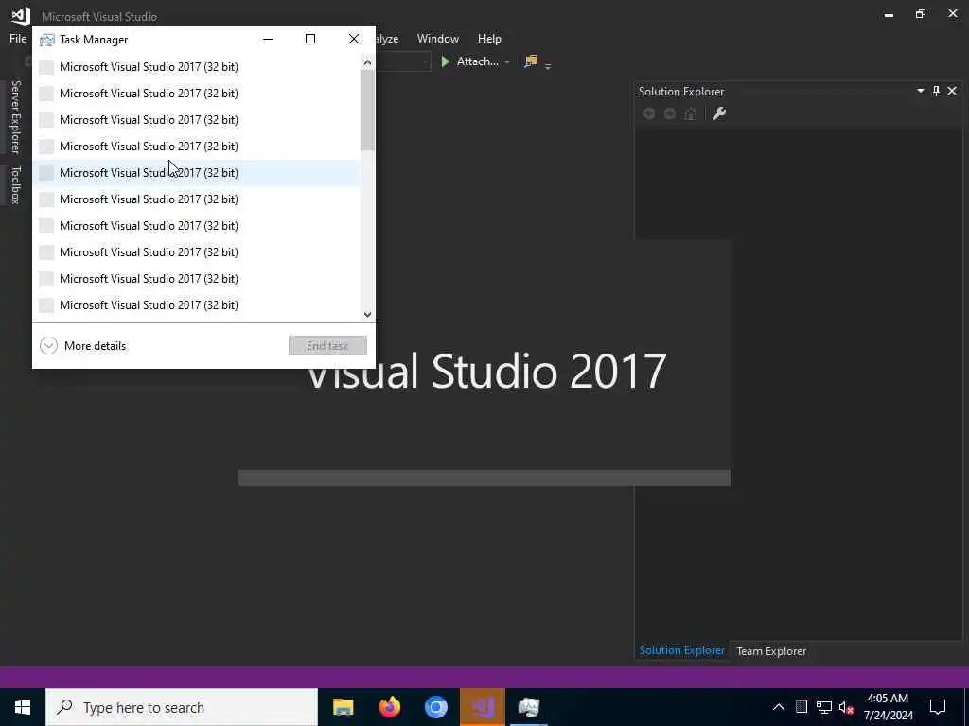Viewport: 969px width, 726px height.
Task: Open the Window menu
Action: 437,38
